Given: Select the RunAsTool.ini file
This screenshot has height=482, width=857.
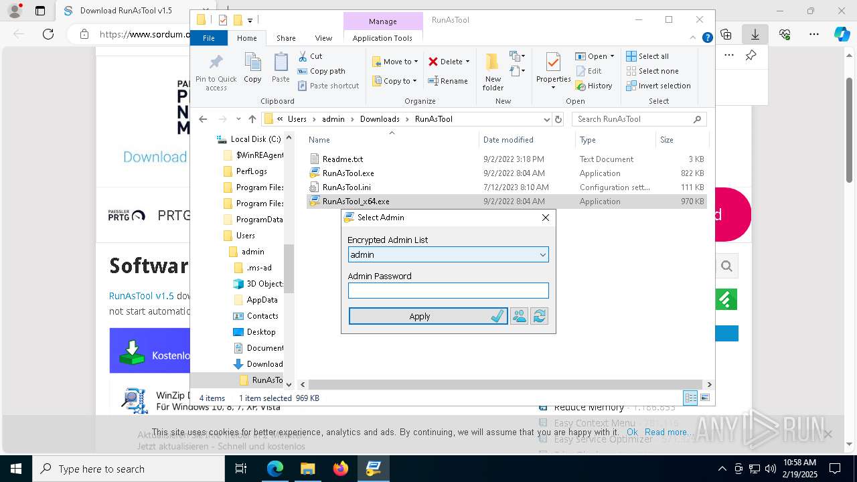Looking at the screenshot, I should point(346,187).
